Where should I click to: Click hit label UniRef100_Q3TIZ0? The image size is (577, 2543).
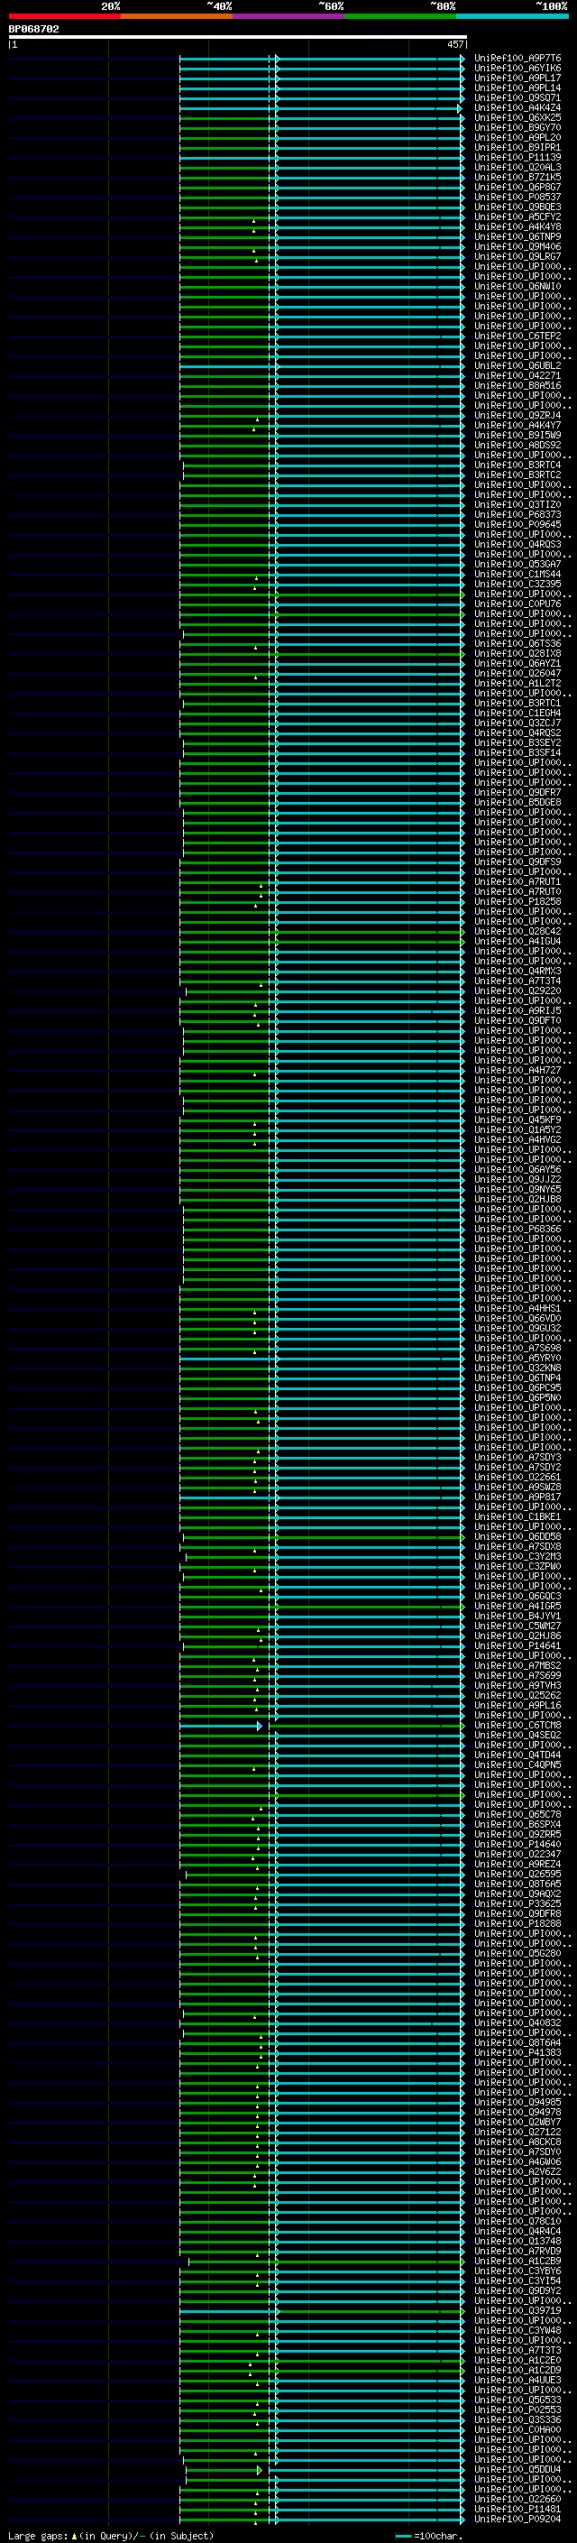[x=517, y=504]
